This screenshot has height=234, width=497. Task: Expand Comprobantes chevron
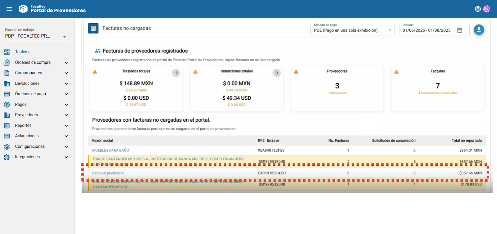(66, 73)
